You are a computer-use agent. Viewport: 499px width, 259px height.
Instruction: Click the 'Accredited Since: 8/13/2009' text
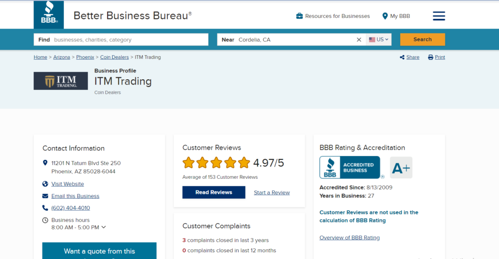pyautogui.click(x=356, y=187)
